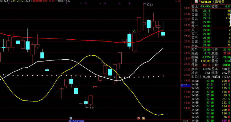Click the 14.11 low price label
The image size is (231, 122).
[91, 108]
